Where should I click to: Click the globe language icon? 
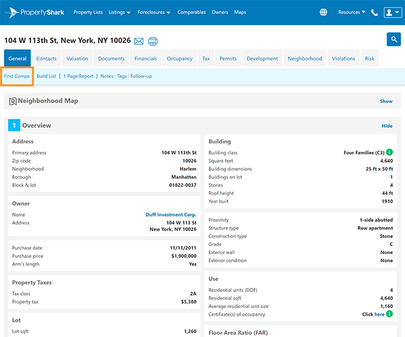[323, 12]
